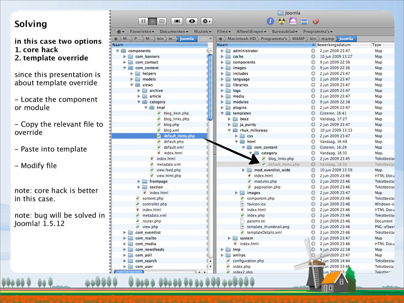The image size is (404, 303).
Task: Select the com_eventlist folder in left pane
Action: tap(148, 233)
